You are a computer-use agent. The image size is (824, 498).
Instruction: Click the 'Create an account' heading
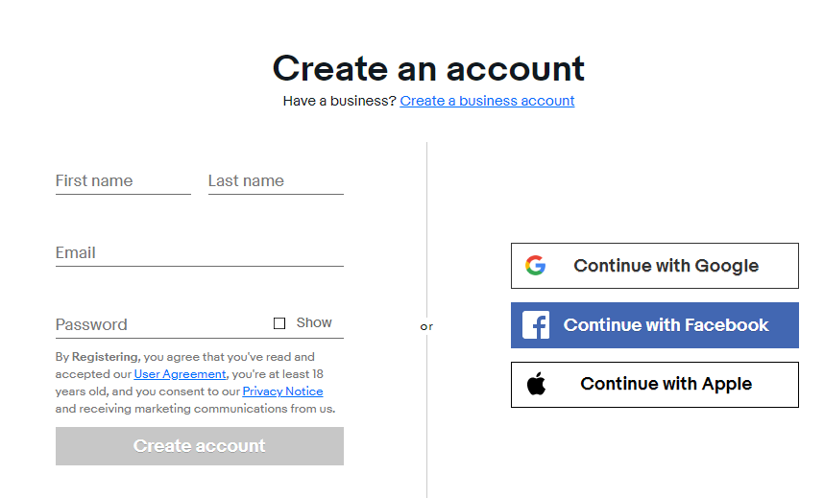point(428,68)
